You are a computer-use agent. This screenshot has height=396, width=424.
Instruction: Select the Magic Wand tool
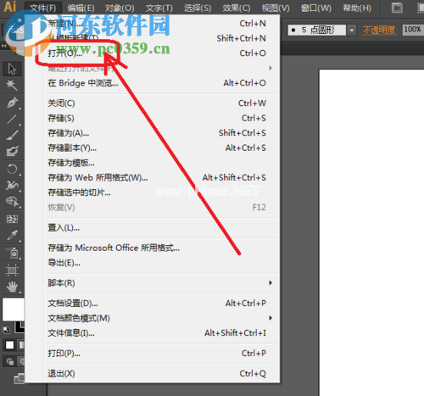[x=12, y=85]
